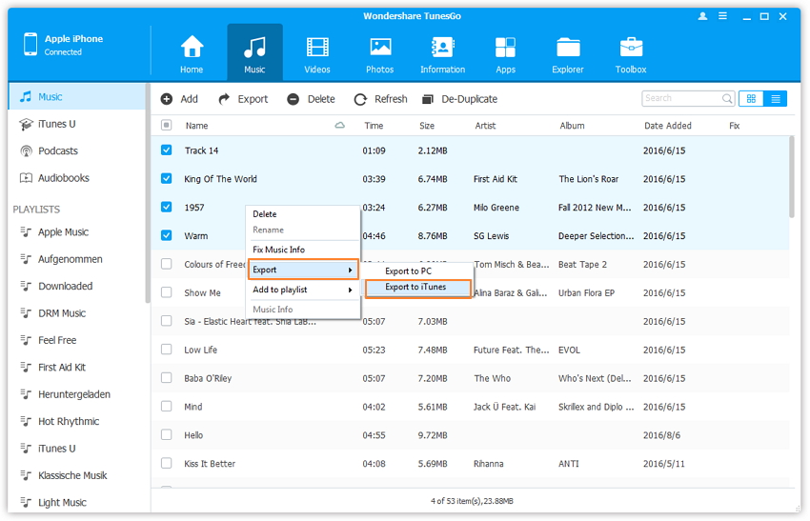Screen dimensions: 810x521
Task: Open the Information contacts icon
Action: click(442, 52)
